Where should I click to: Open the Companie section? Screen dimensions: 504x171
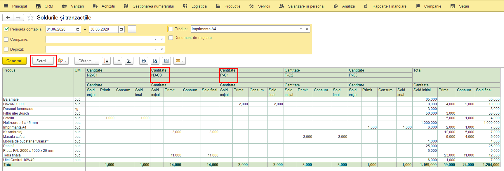click(428, 6)
